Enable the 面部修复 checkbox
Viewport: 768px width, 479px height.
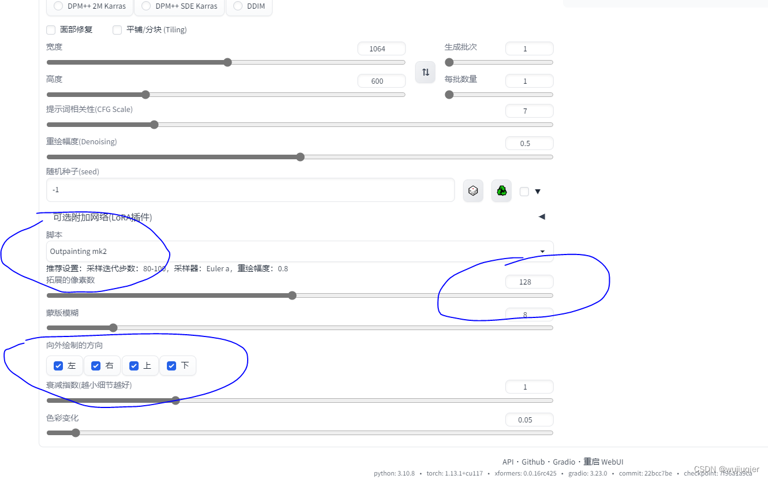[x=51, y=30]
